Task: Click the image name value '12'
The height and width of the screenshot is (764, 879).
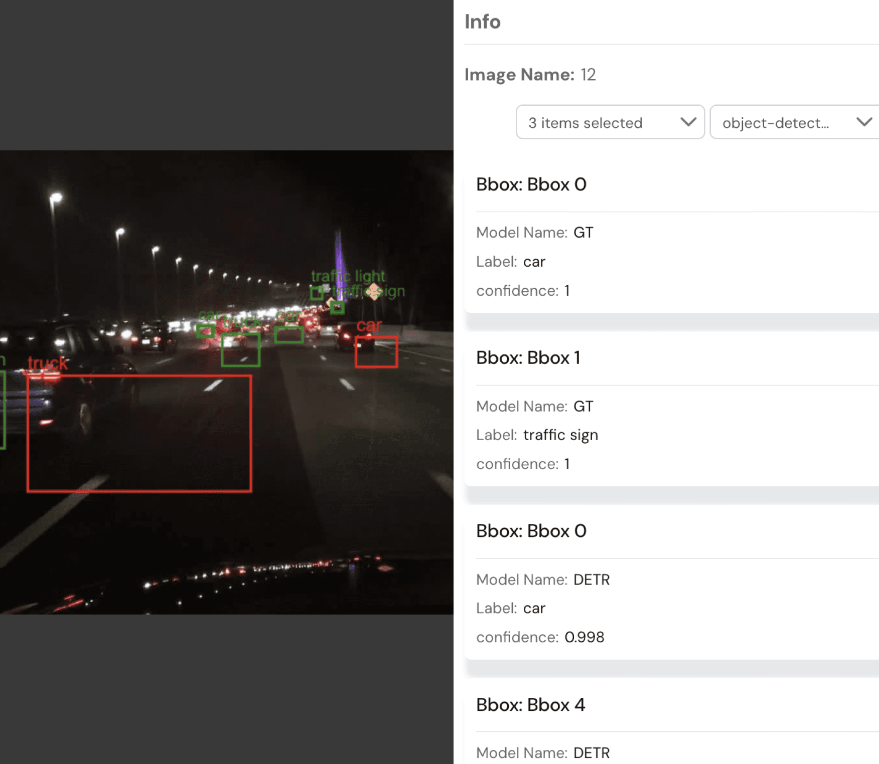Action: [x=588, y=74]
